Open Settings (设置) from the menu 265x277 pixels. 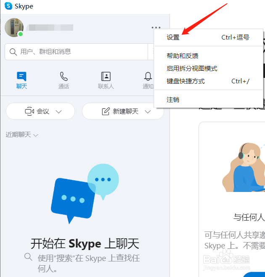pos(208,37)
